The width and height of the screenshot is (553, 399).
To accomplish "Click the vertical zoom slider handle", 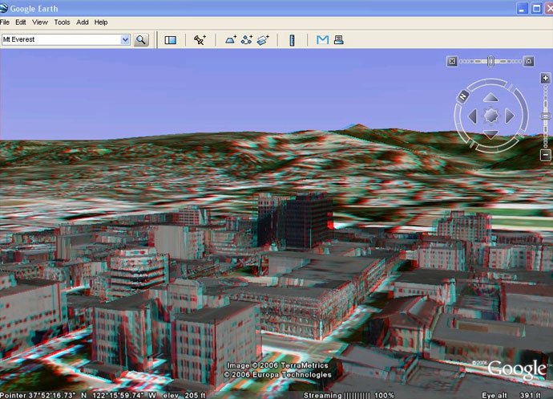I will pyautogui.click(x=546, y=116).
